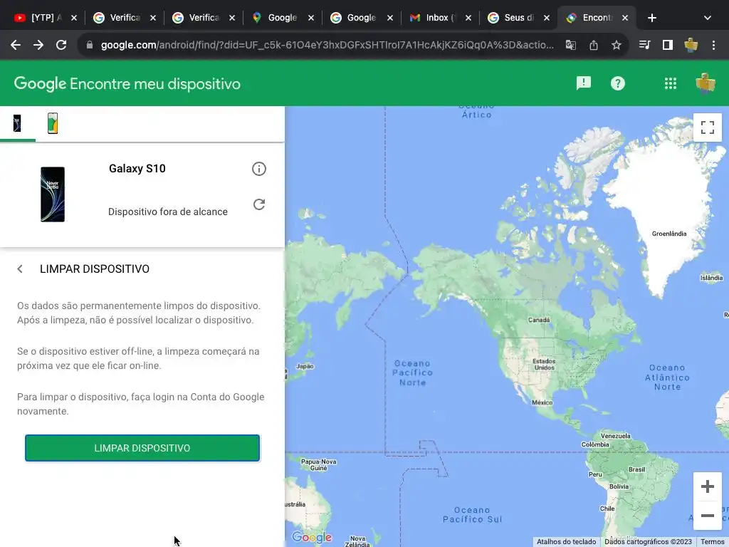Viewport: 729px width, 547px height.
Task: Go back from Limpar Dispositivo panel
Action: point(20,269)
